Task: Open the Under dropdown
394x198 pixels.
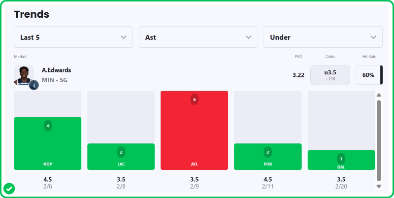Action: pos(323,37)
